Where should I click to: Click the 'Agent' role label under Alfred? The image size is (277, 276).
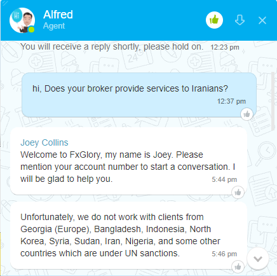(x=54, y=26)
